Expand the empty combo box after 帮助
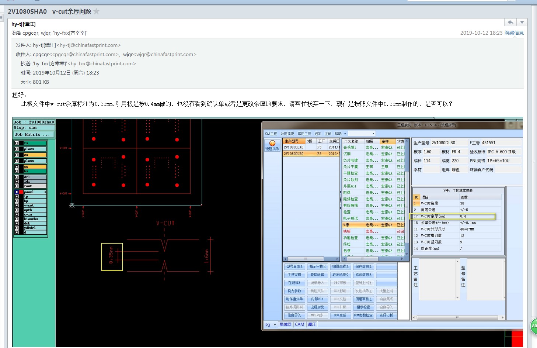 click(373, 134)
